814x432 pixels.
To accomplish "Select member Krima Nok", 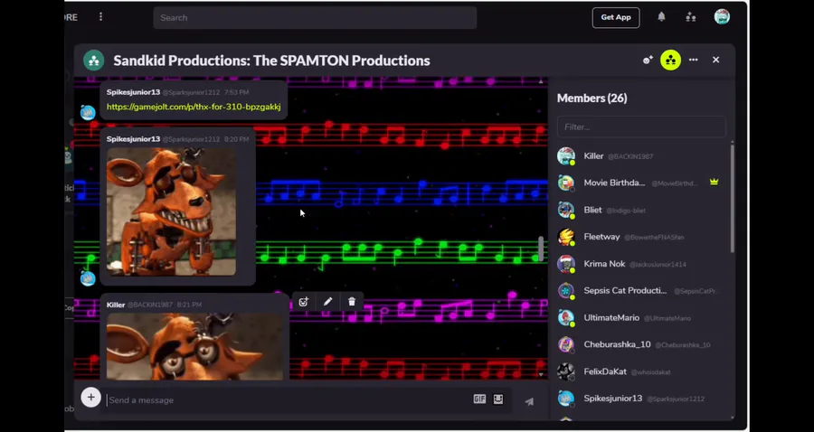I will click(641, 264).
